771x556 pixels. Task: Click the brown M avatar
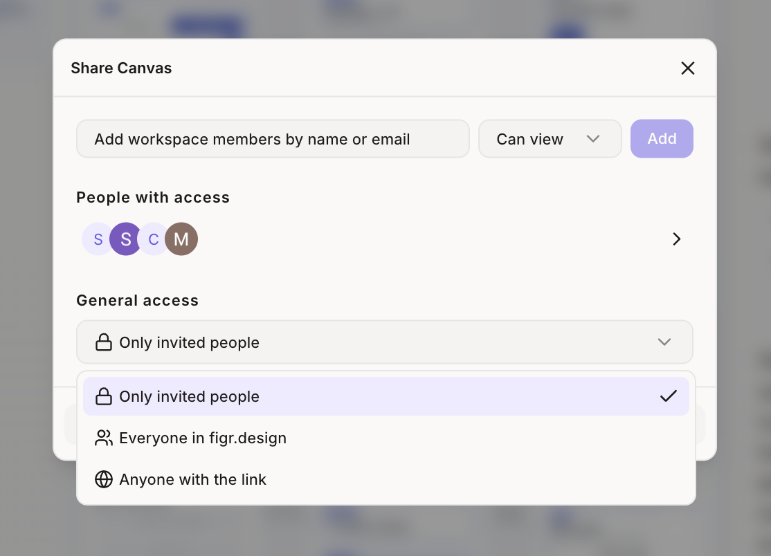click(181, 239)
